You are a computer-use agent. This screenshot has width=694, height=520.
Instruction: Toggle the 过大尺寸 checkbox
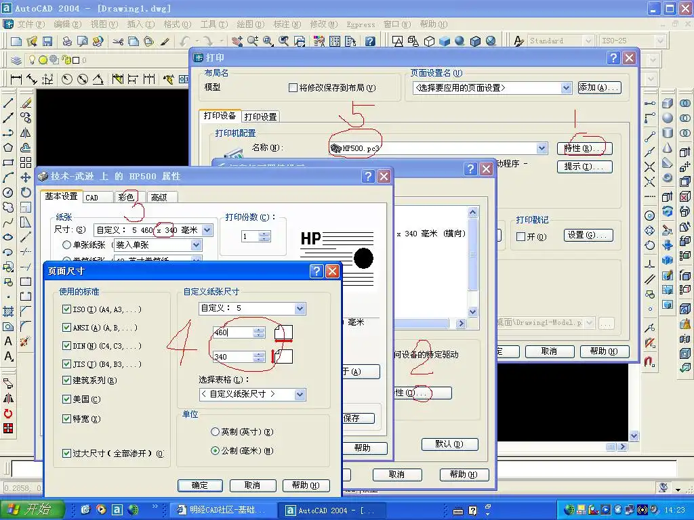point(67,453)
